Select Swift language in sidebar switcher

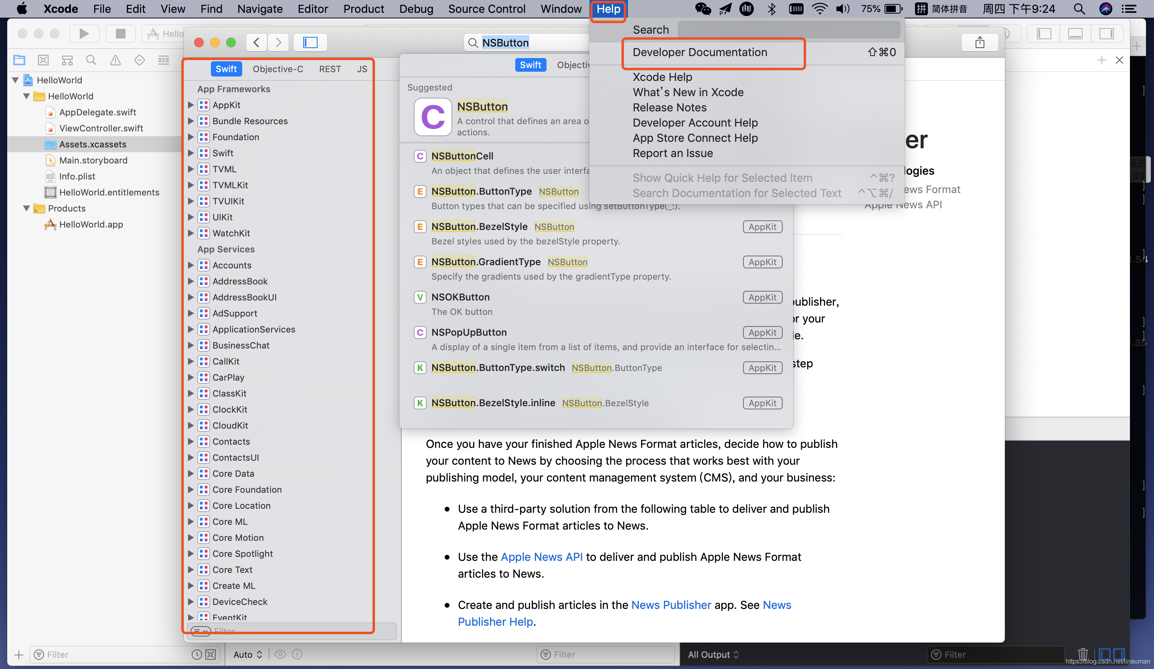[226, 69]
